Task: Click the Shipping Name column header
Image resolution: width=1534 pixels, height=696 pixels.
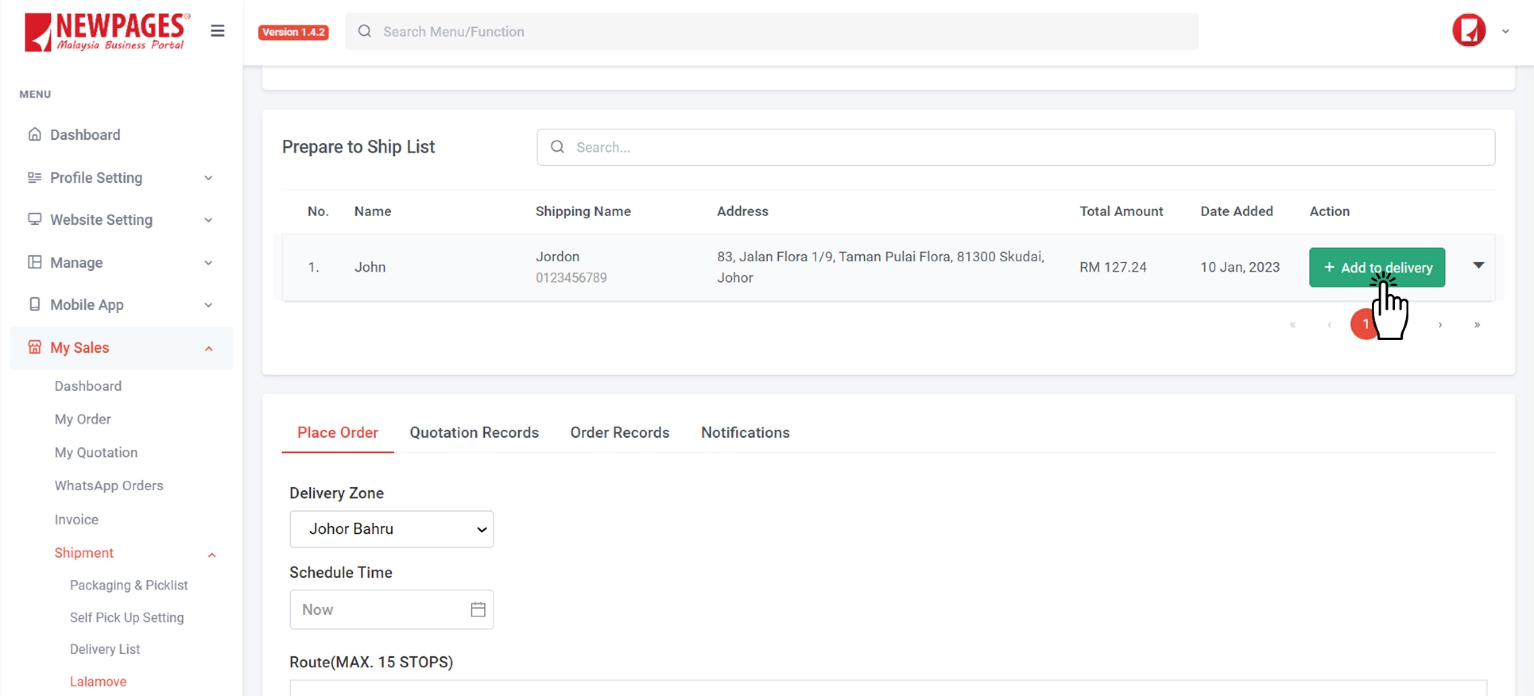Action: coord(583,211)
